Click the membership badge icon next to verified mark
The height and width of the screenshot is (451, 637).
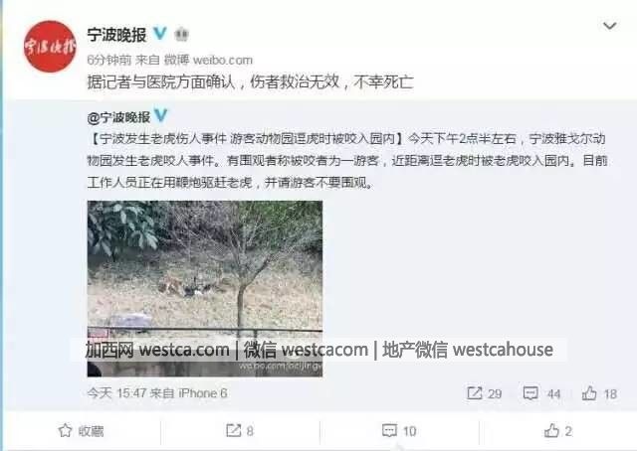click(181, 34)
